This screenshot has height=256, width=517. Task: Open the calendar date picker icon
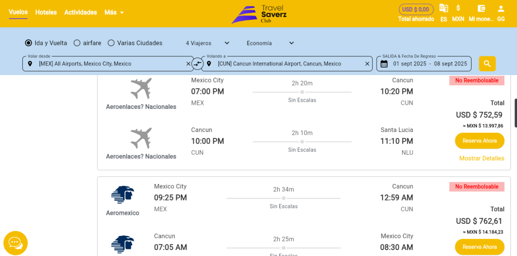(x=384, y=64)
